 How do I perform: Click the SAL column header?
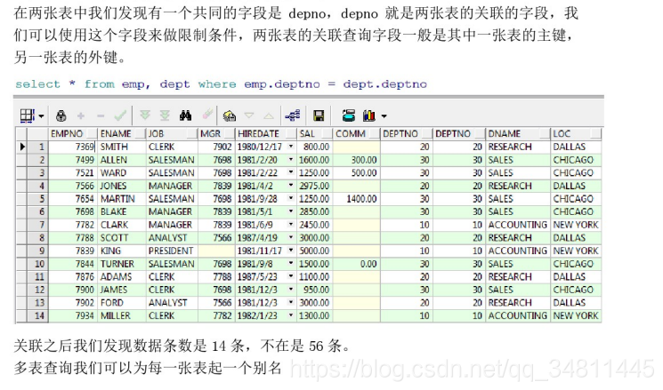pos(314,134)
